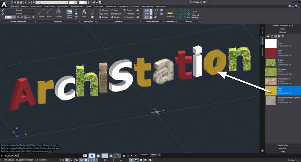
Task: Delete material with X icon in Materiais toolbar
Action: click(283, 36)
